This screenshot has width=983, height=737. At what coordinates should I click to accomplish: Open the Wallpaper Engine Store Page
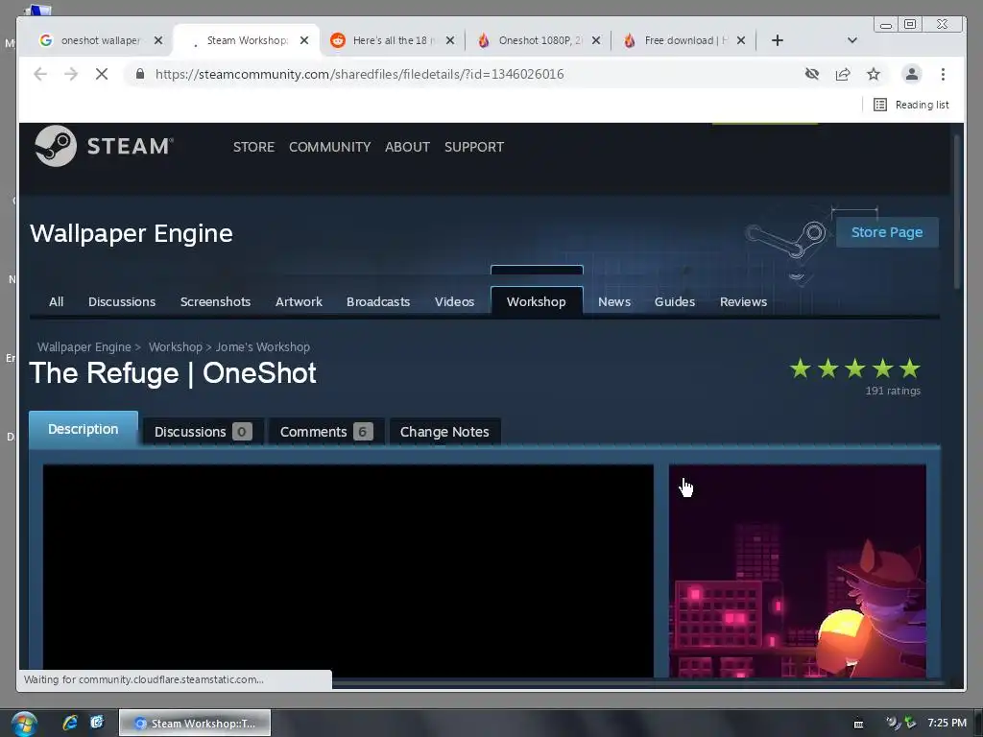pyautogui.click(x=887, y=232)
